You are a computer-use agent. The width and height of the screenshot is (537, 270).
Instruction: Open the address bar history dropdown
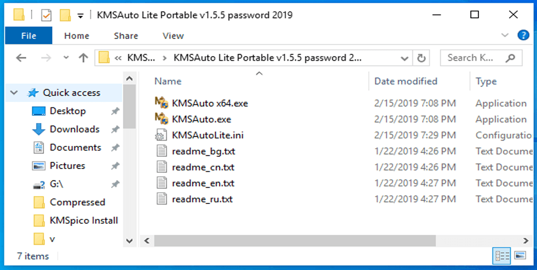(404, 58)
